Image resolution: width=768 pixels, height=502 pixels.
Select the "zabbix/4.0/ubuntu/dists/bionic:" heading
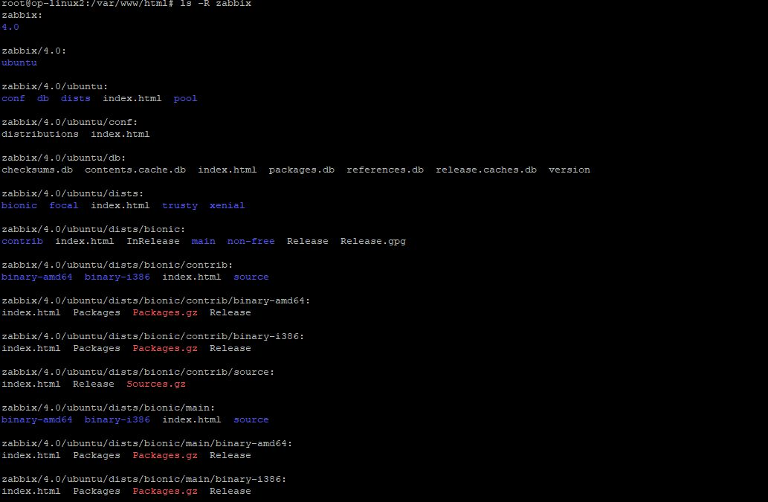(93, 230)
